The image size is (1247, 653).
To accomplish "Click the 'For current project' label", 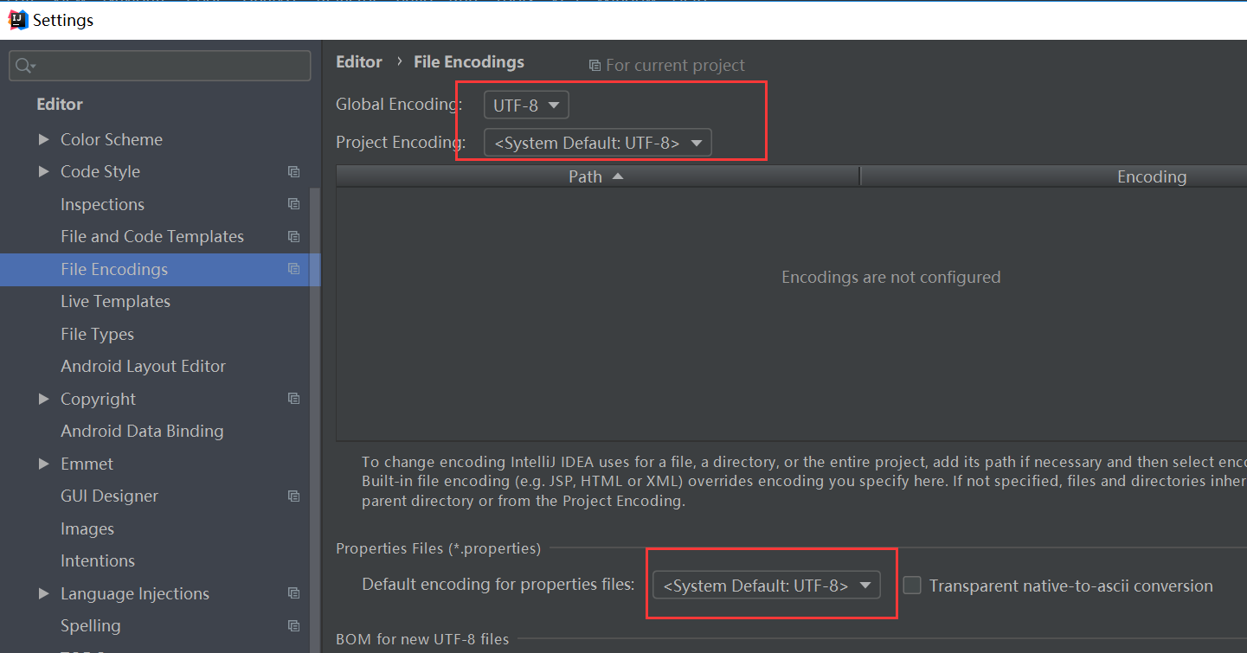I will pyautogui.click(x=675, y=66).
